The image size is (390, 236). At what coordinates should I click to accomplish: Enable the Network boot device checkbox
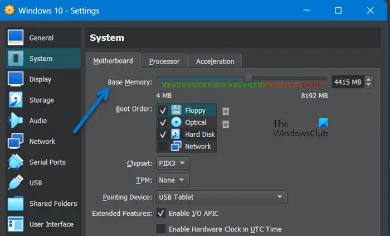pos(163,146)
